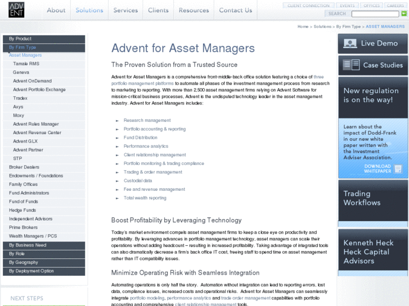Follow the Custodial data link

pyautogui.click(x=138, y=180)
